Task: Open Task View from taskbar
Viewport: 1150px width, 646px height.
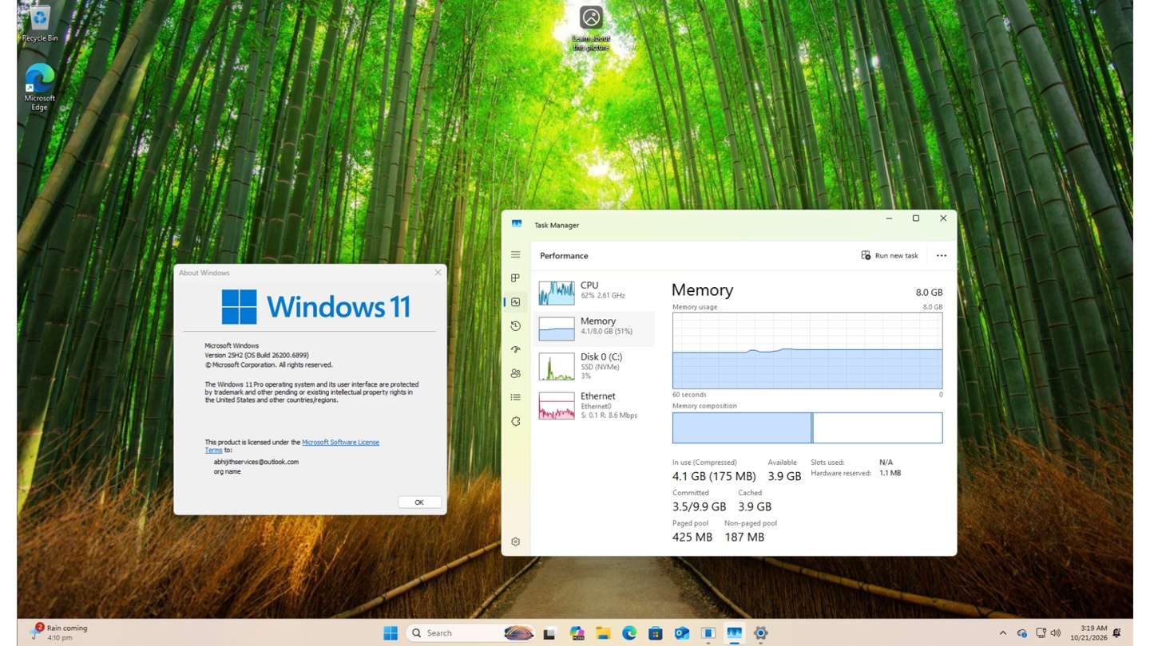Action: (x=549, y=633)
